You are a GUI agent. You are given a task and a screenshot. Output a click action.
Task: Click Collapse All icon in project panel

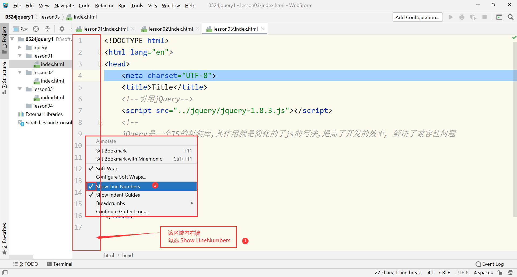tap(47, 29)
